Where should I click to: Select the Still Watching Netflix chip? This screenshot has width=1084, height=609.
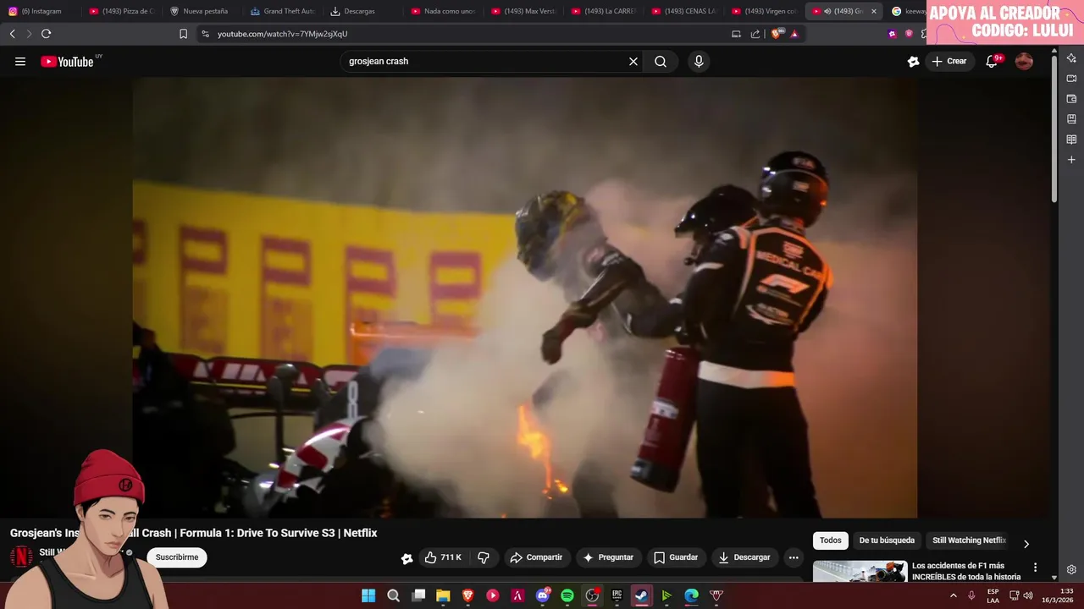[x=969, y=540]
